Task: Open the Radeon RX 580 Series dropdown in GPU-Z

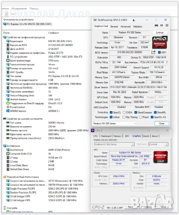Action: (x=114, y=124)
